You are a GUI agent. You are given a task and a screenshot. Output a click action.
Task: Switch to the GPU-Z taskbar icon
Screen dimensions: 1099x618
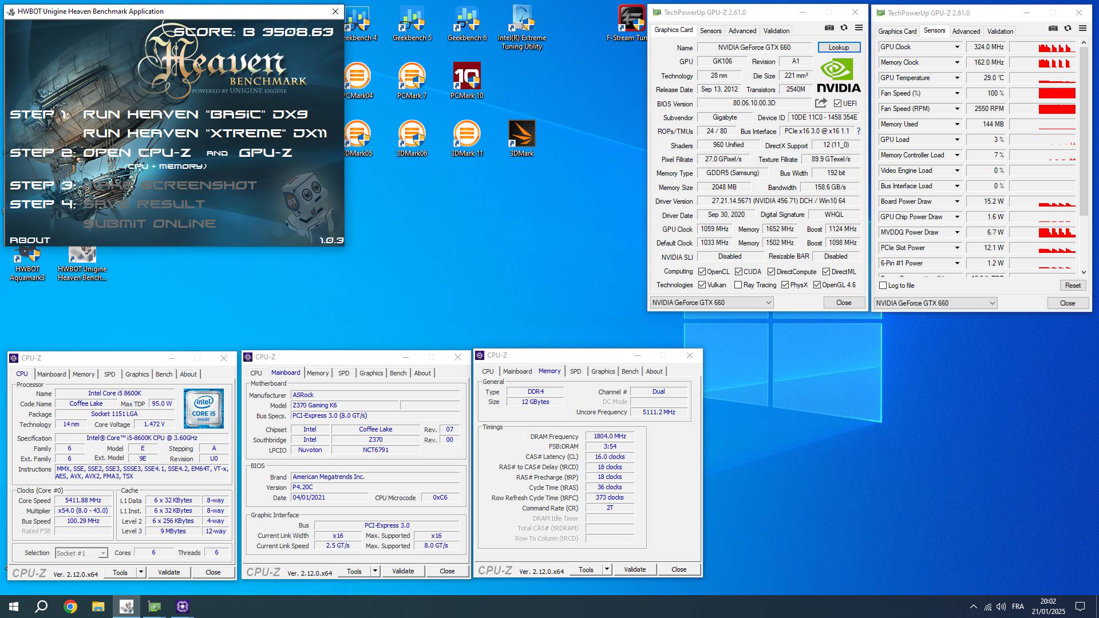click(155, 607)
